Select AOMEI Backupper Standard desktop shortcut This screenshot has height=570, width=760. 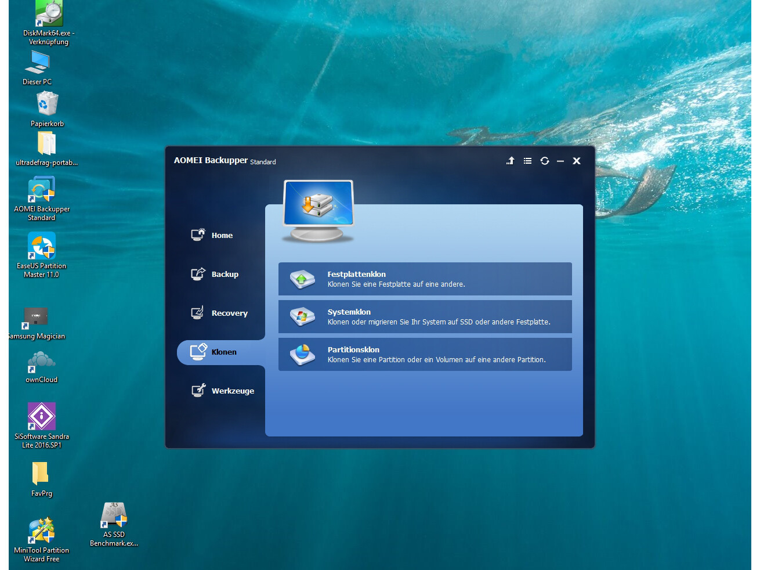tap(42, 199)
